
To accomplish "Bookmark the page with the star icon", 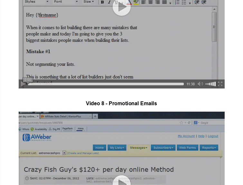I will [x=181, y=123].
